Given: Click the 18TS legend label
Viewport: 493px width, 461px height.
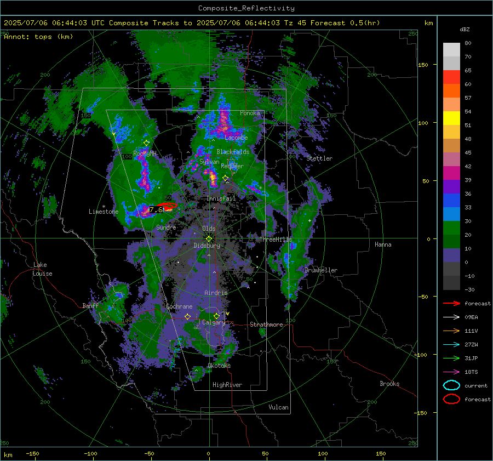Looking at the screenshot, I should pyautogui.click(x=471, y=372).
